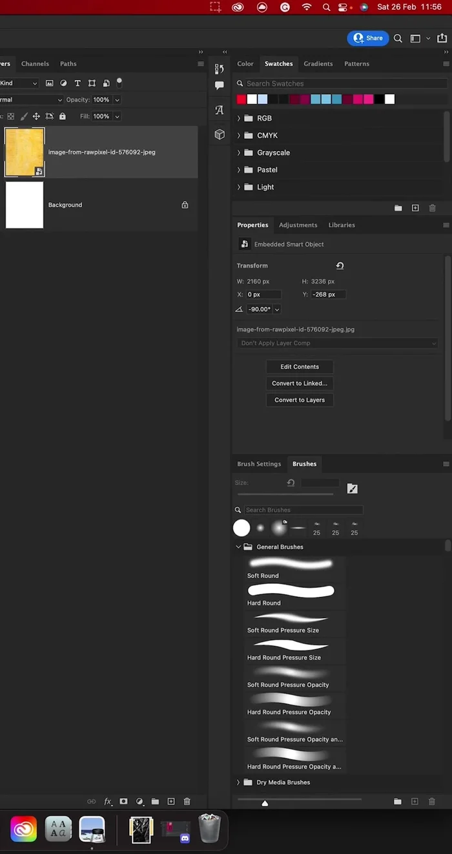
Task: Open the layer Opacity dropdown
Action: [x=117, y=100]
